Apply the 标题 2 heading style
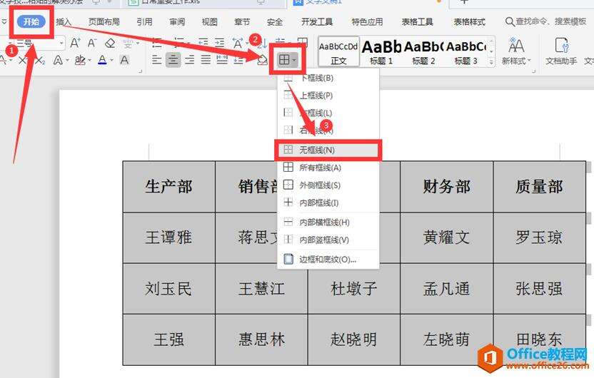Image resolution: width=594 pixels, height=378 pixels. coord(423,52)
